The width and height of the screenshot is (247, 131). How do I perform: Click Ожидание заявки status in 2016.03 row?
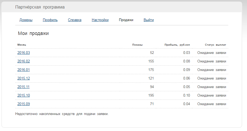click(212, 53)
